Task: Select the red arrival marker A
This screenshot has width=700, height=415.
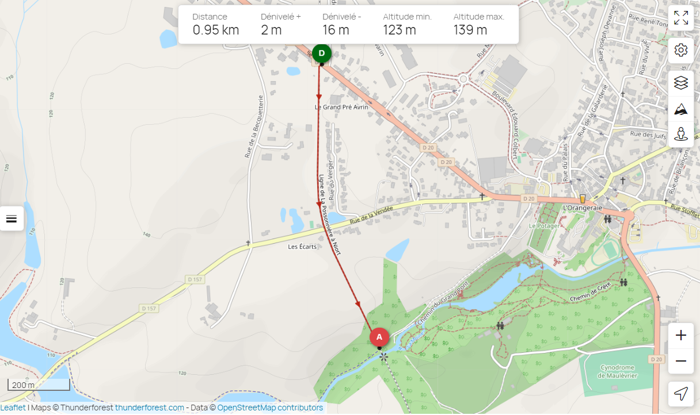Action: (x=379, y=337)
